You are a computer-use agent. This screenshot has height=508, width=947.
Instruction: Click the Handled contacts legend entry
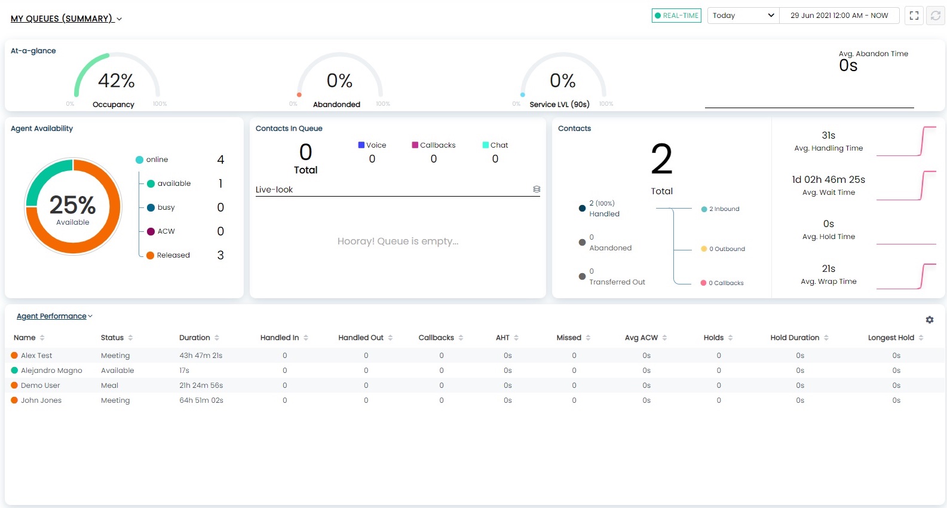599,209
